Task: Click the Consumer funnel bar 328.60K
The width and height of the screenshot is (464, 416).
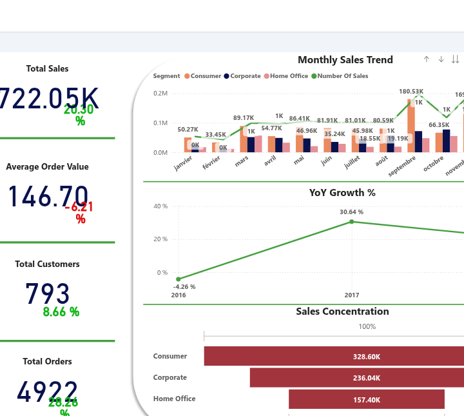Action: tap(334, 356)
